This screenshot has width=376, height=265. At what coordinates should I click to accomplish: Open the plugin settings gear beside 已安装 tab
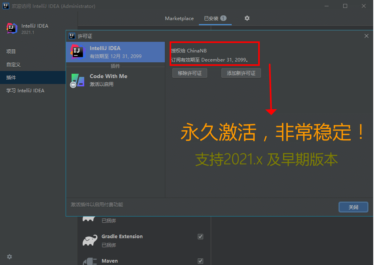[247, 18]
